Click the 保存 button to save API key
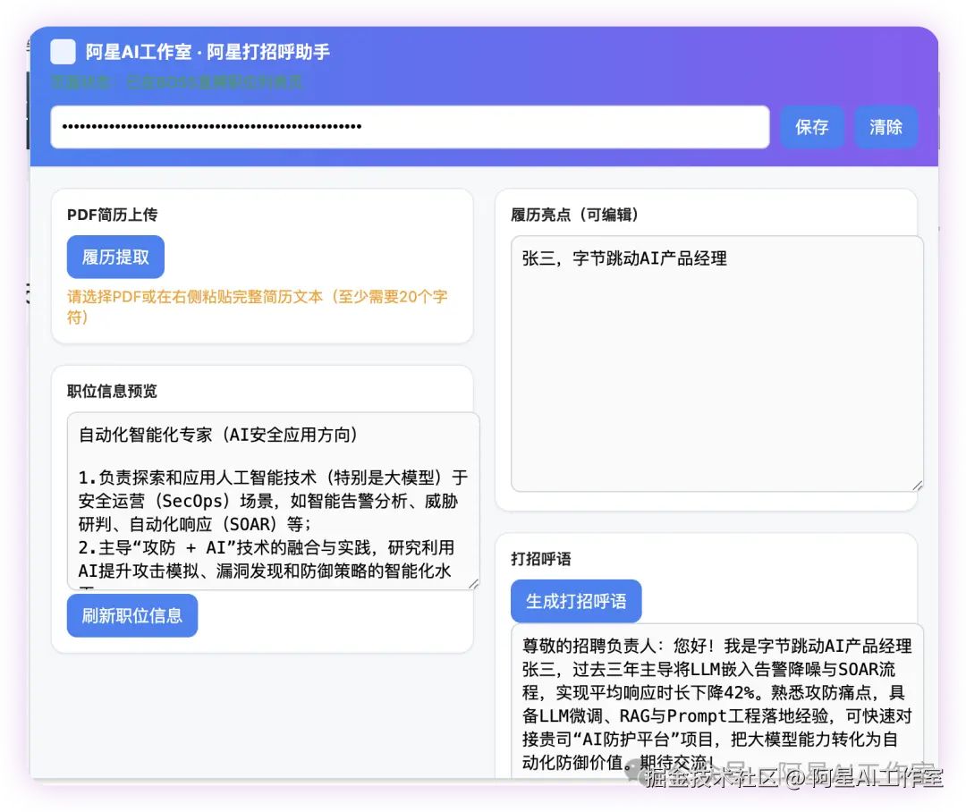The height and width of the screenshot is (812, 966). tap(812, 127)
